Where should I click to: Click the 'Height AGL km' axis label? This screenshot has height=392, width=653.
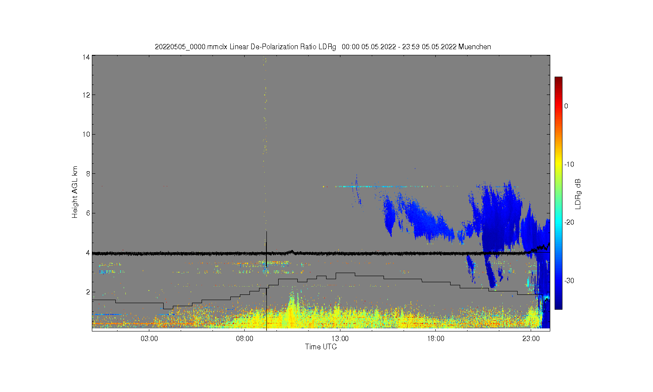[x=75, y=192]
